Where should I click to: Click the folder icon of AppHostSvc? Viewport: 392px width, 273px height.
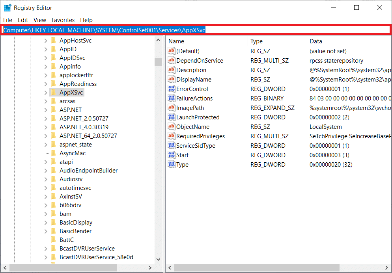click(53, 41)
